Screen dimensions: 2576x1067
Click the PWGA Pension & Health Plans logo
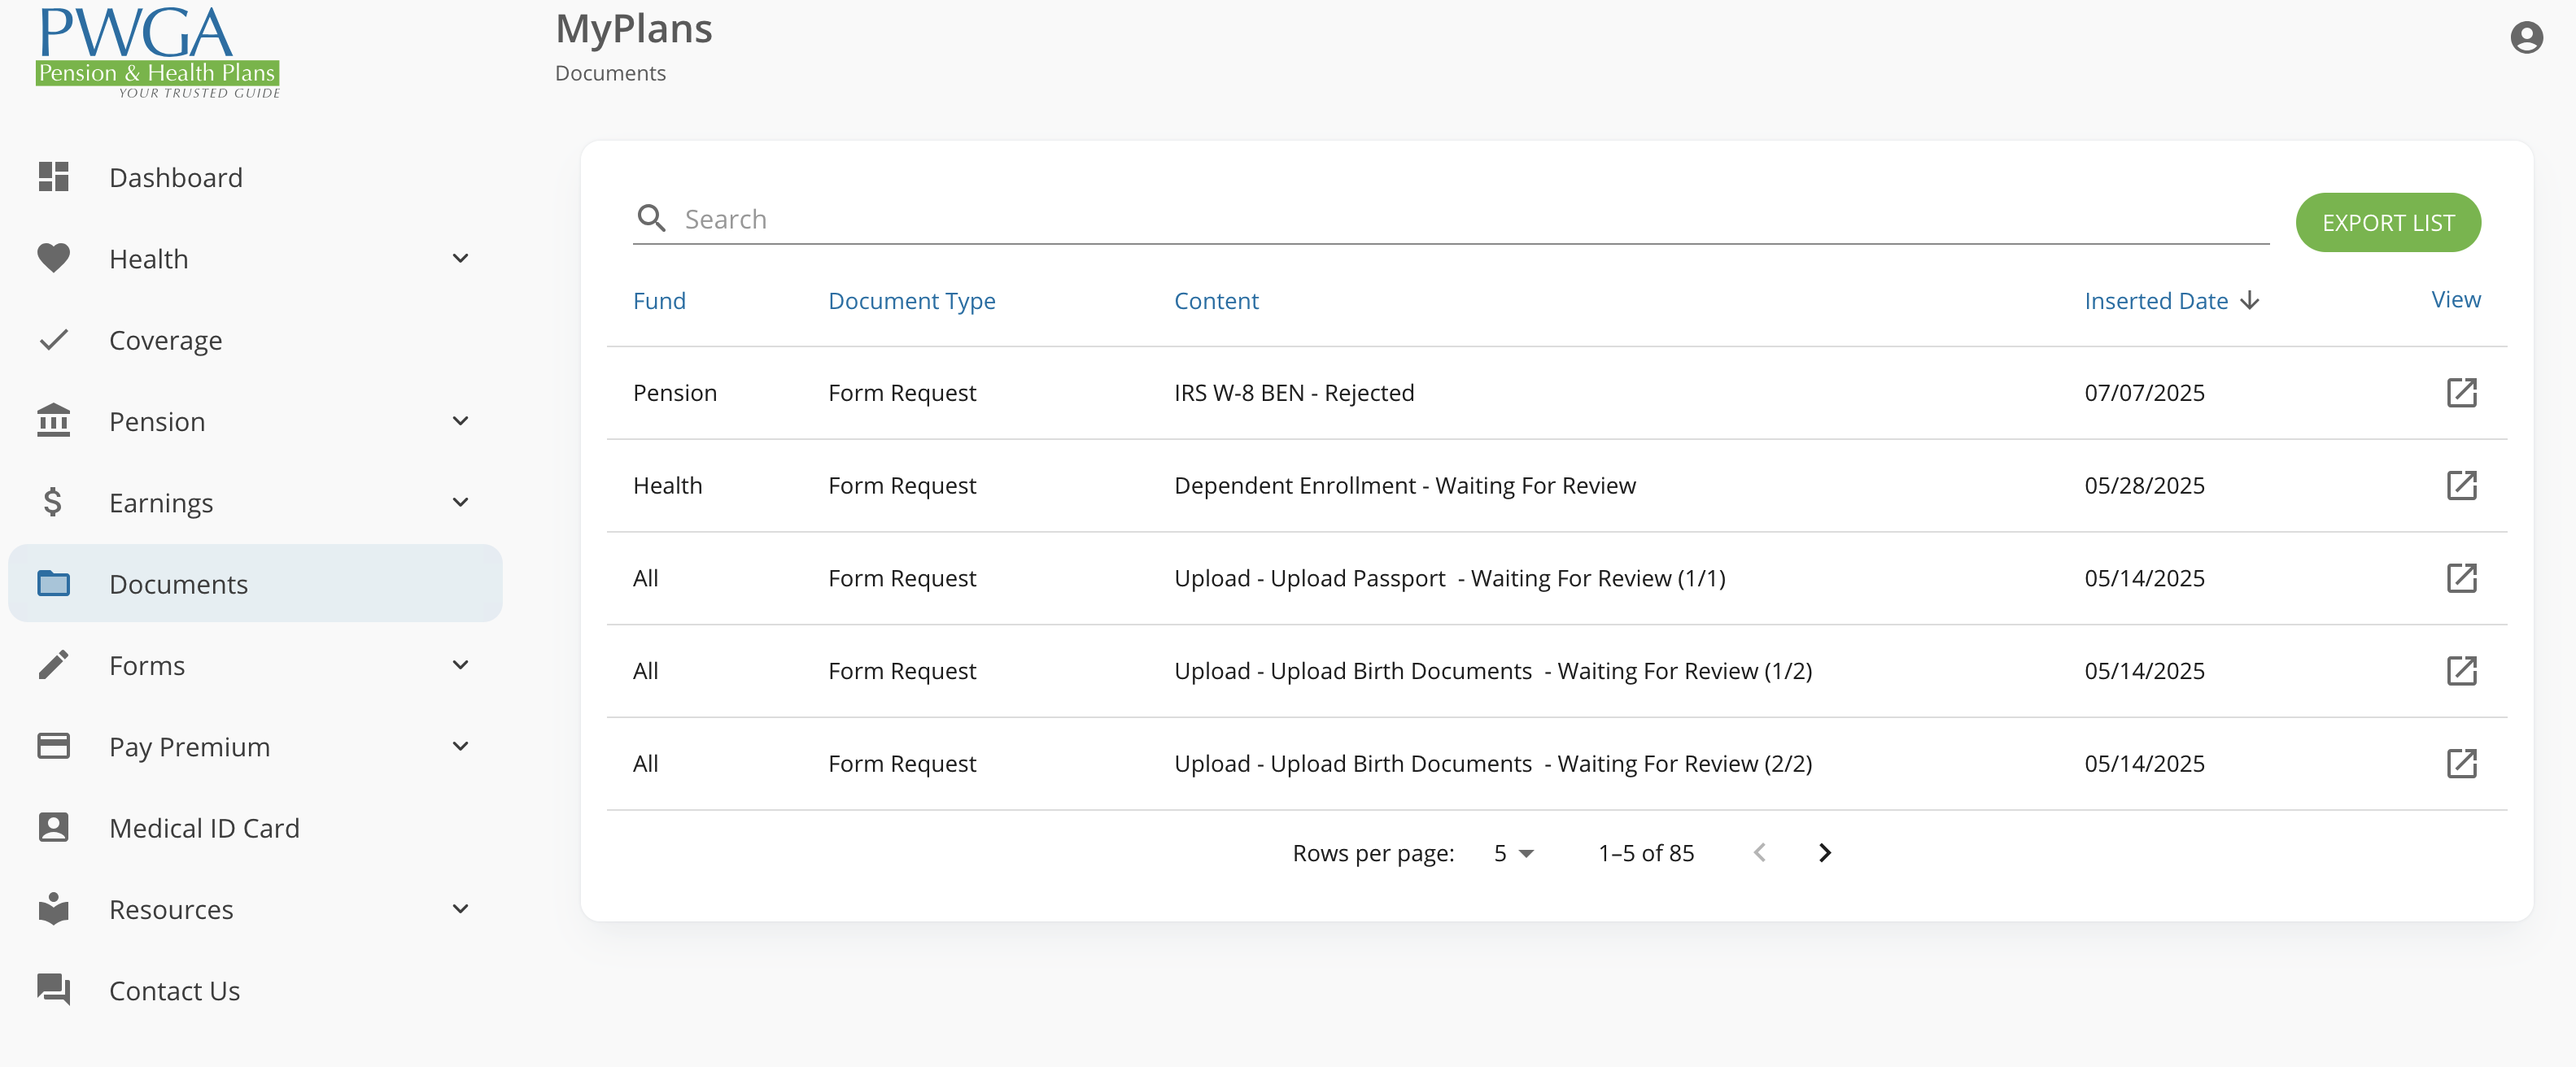tap(157, 52)
